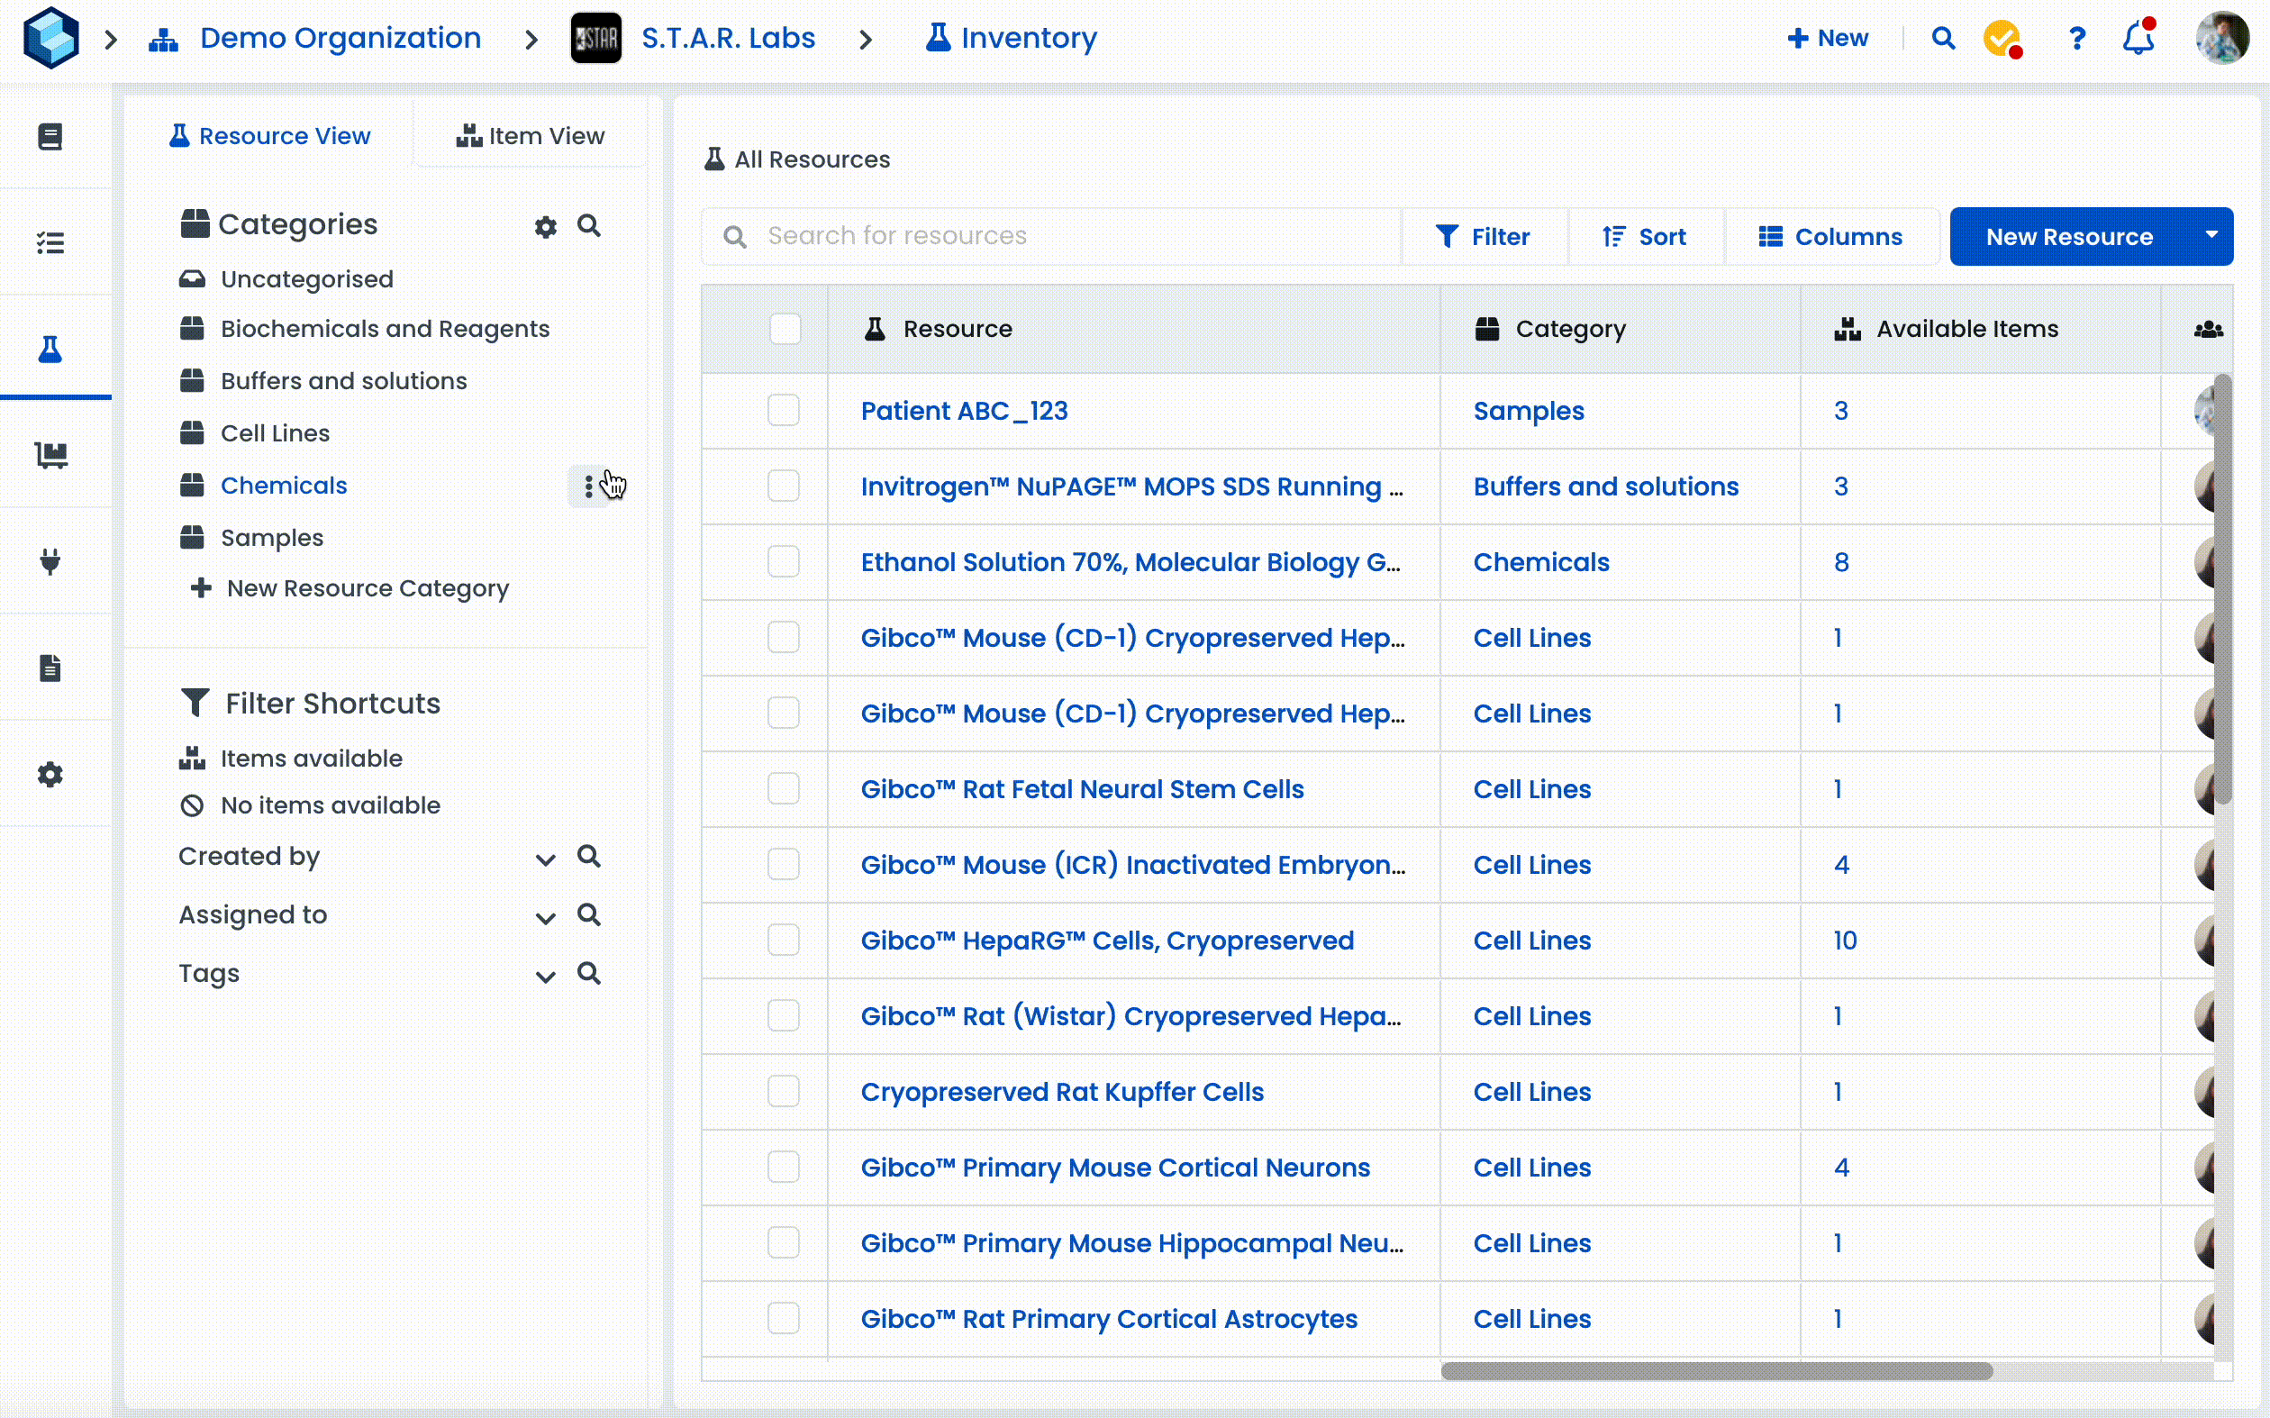Open the Ethanol Solution 70% resource link
The image size is (2270, 1418).
point(1130,562)
